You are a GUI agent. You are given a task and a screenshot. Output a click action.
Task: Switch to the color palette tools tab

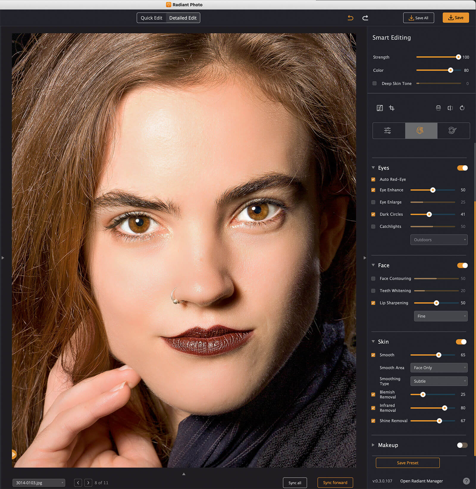click(x=452, y=131)
